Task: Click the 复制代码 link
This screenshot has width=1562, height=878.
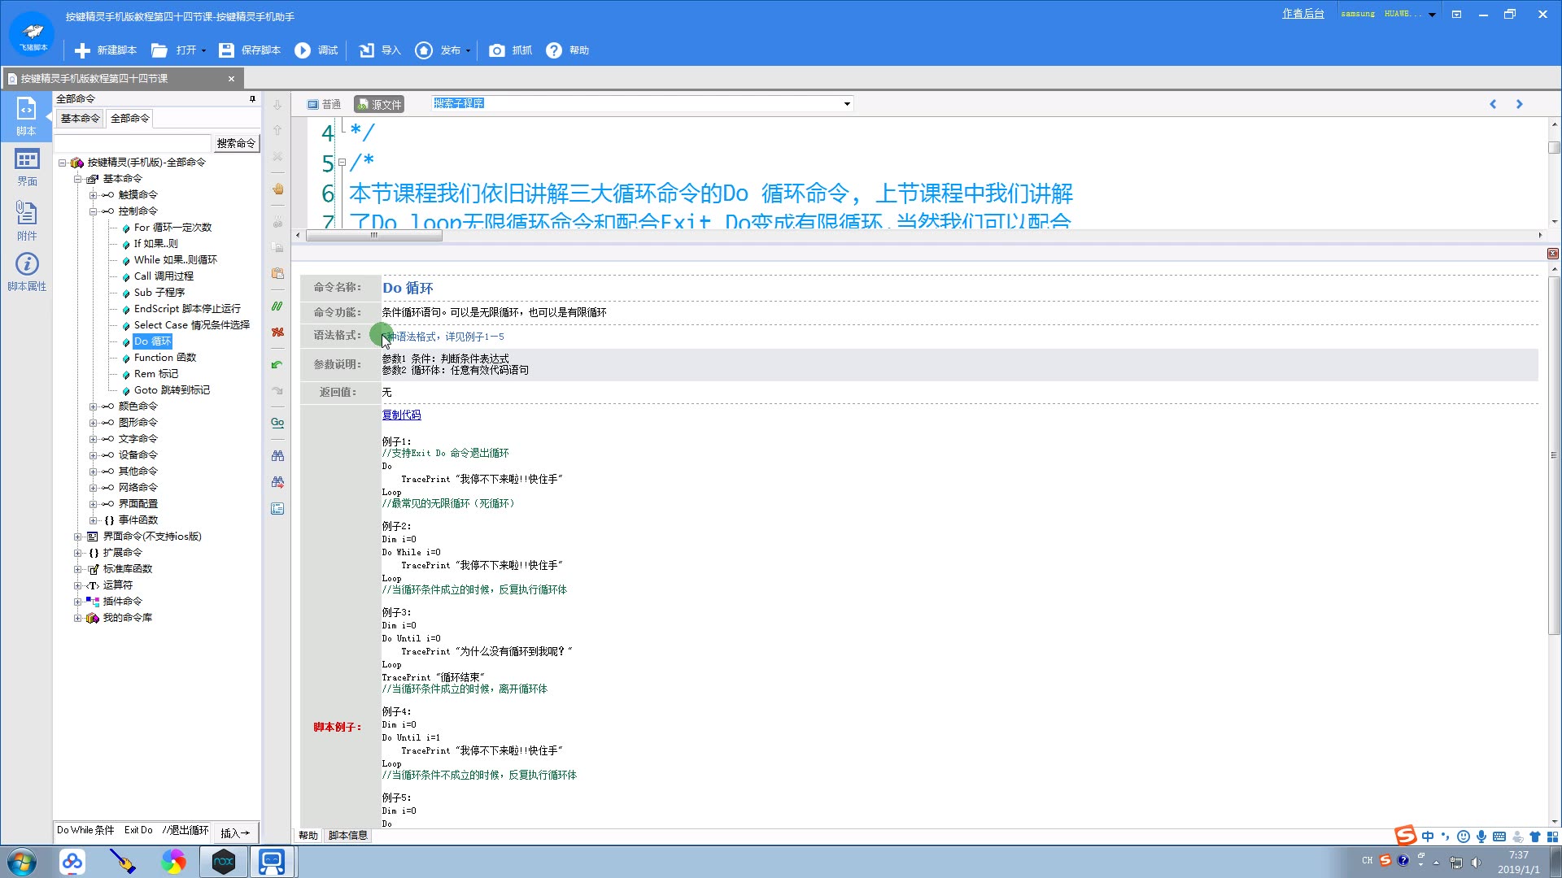Action: pos(401,415)
